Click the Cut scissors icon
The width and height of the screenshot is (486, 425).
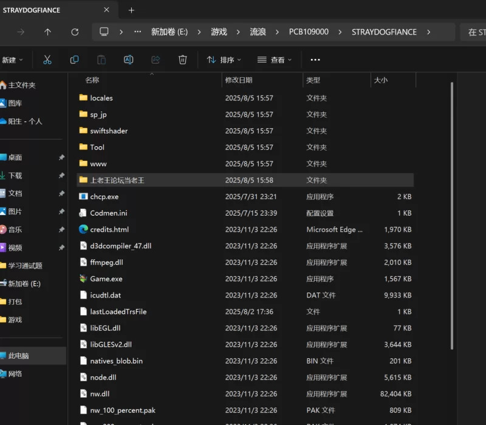pos(47,59)
